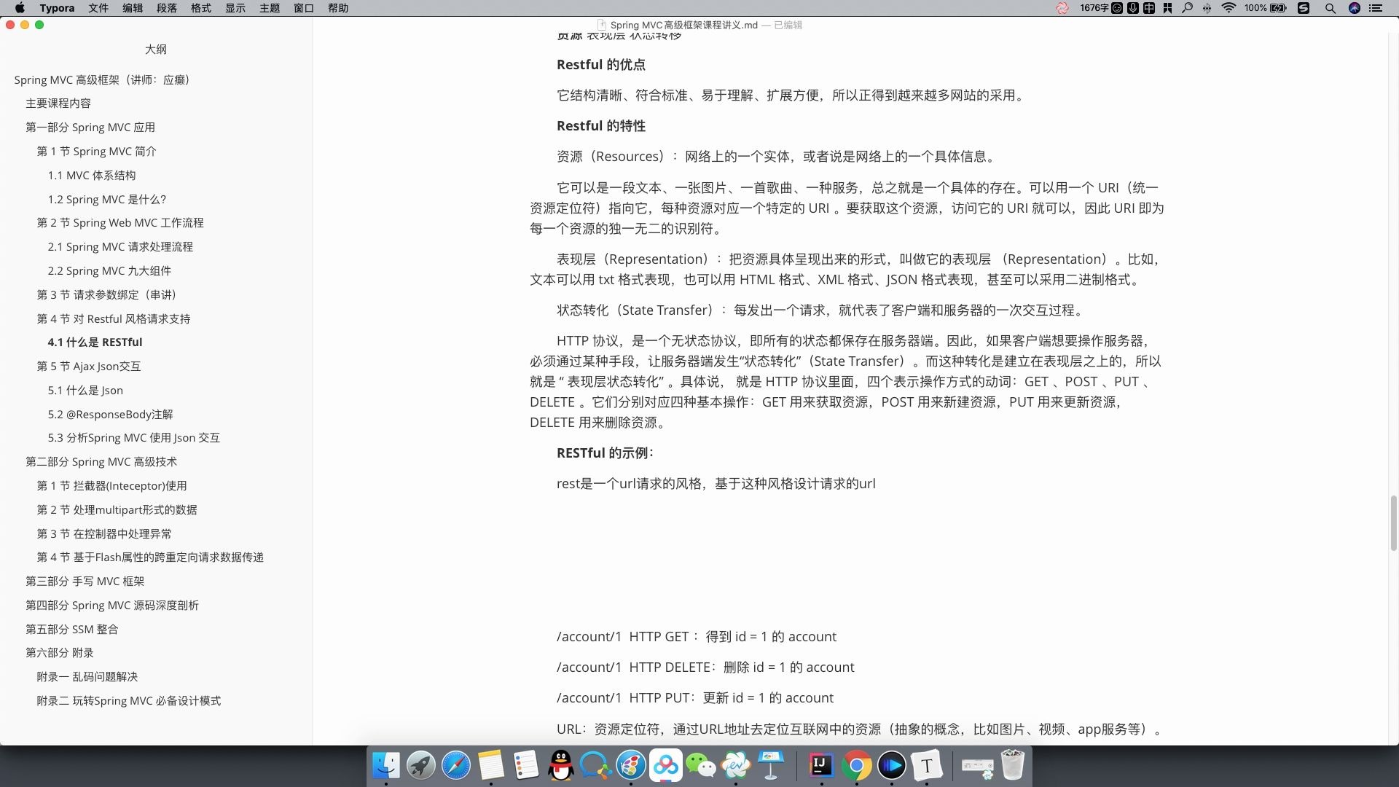Jump to 第三部分 手写 MVC 框架
This screenshot has height=787, width=1399.
click(85, 582)
